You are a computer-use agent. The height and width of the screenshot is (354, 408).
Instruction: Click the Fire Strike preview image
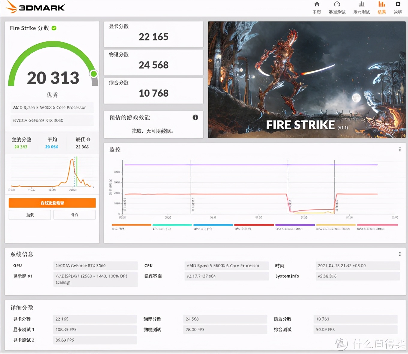tap(307, 80)
